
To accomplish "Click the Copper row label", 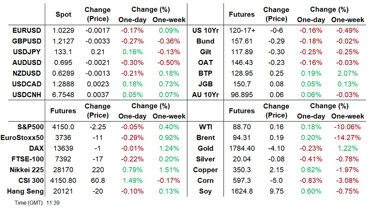I will pos(206,170).
